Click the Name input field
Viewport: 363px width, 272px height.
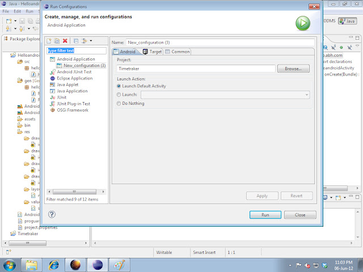[220, 42]
